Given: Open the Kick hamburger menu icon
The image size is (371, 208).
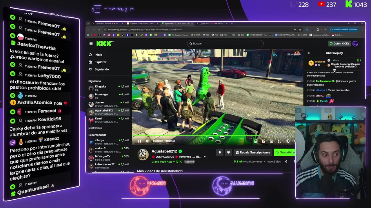Looking at the screenshot, I should tap(91, 44).
